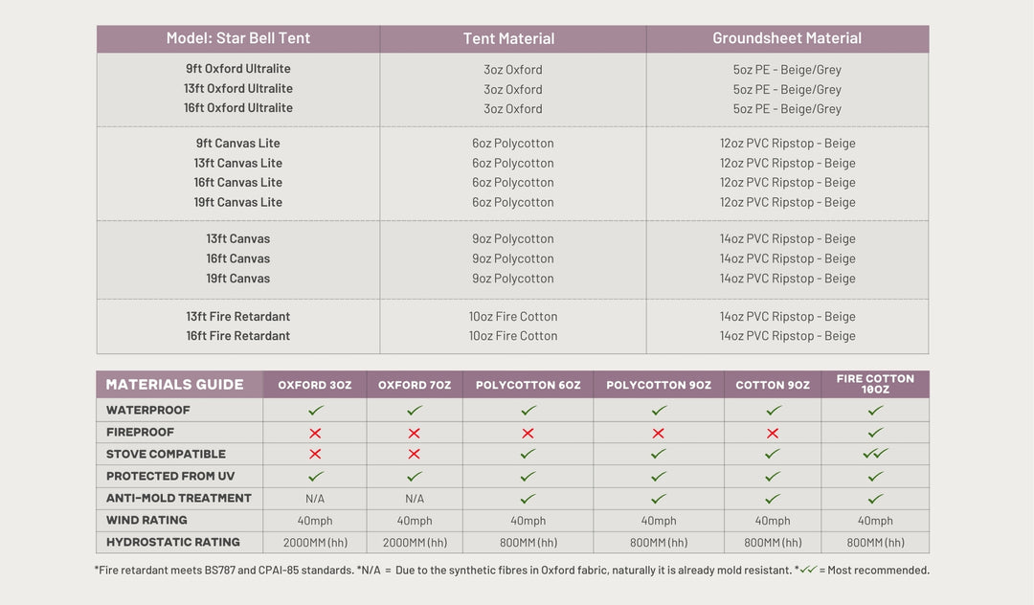The image size is (1034, 605).
Task: Click the Oxford 7oz stove compatible cross
Action: tap(414, 455)
